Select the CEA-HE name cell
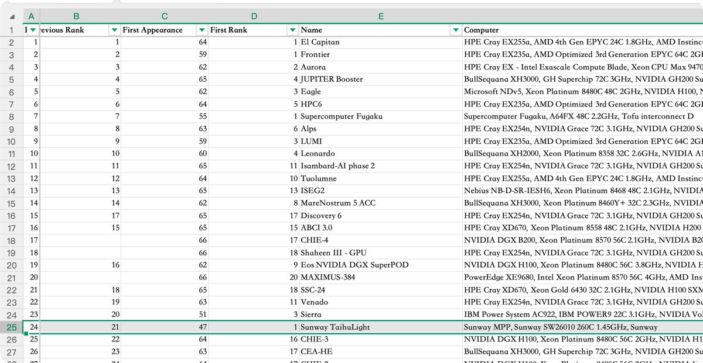Screen dimensions: 703x363 coord(381,352)
